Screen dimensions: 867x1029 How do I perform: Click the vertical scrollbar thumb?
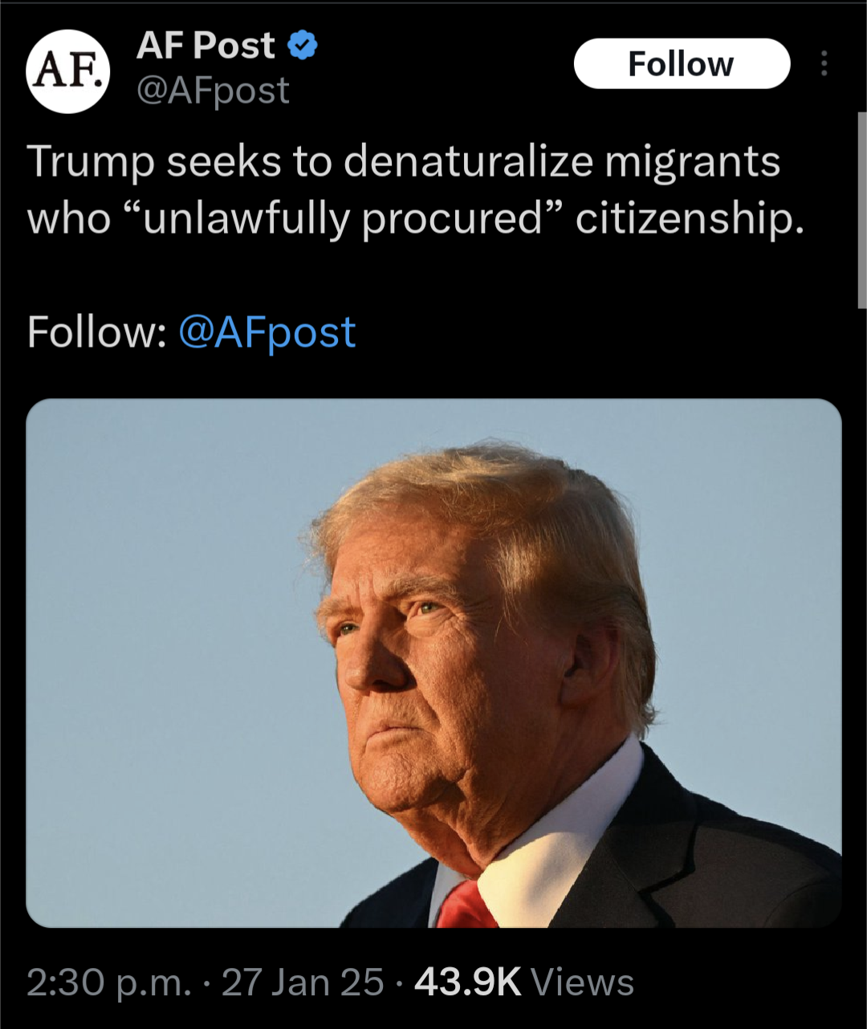(862, 210)
